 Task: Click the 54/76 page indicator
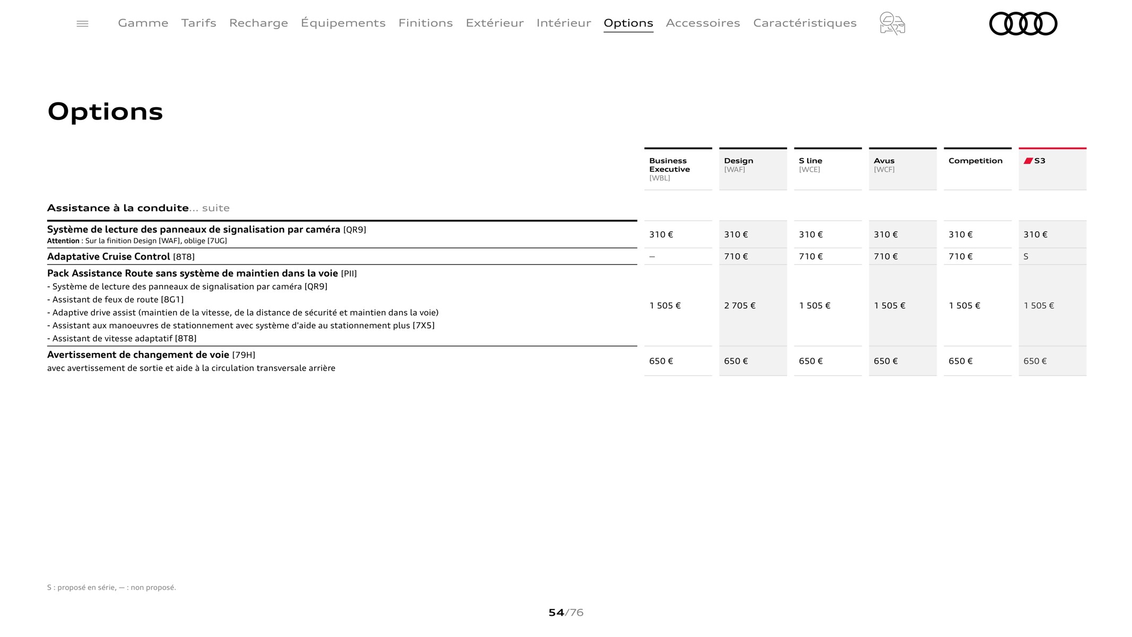566,613
